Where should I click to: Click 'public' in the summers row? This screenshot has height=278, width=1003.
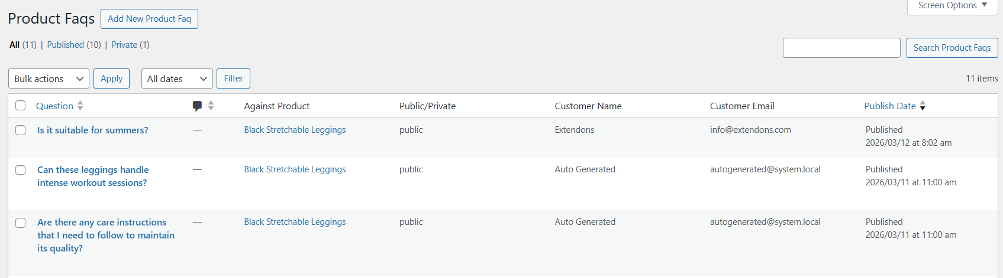click(411, 130)
